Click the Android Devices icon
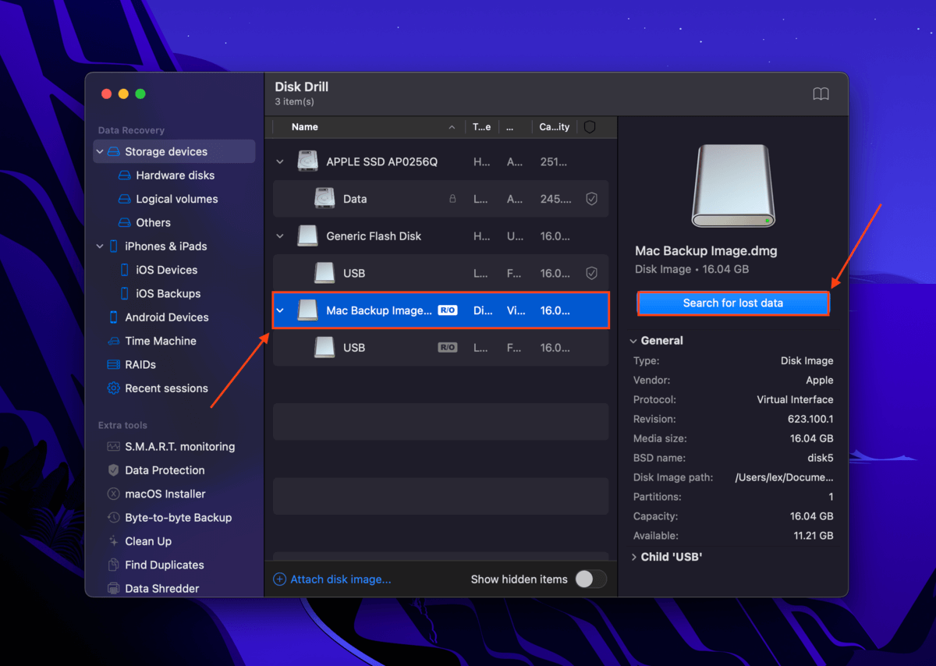936x666 pixels. pyautogui.click(x=114, y=317)
